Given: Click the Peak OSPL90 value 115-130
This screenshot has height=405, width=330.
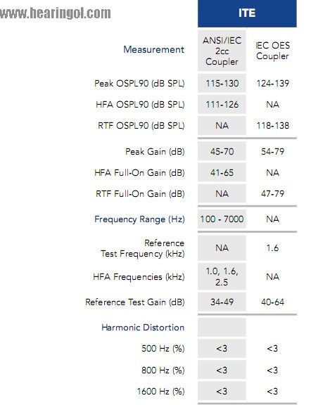Looking at the screenshot, I should click(x=222, y=84).
